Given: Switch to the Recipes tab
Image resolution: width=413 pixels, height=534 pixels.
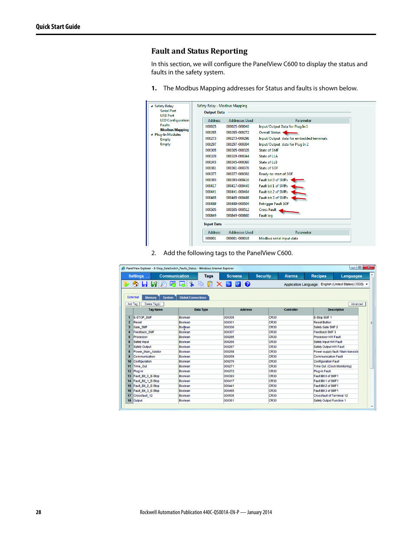Looking at the screenshot, I should pos(319,276).
